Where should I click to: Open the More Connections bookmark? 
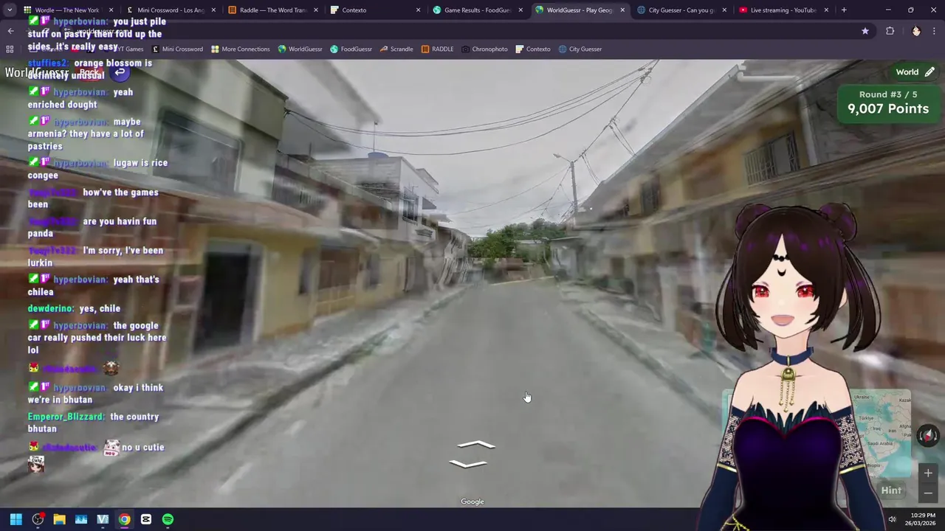tap(240, 49)
